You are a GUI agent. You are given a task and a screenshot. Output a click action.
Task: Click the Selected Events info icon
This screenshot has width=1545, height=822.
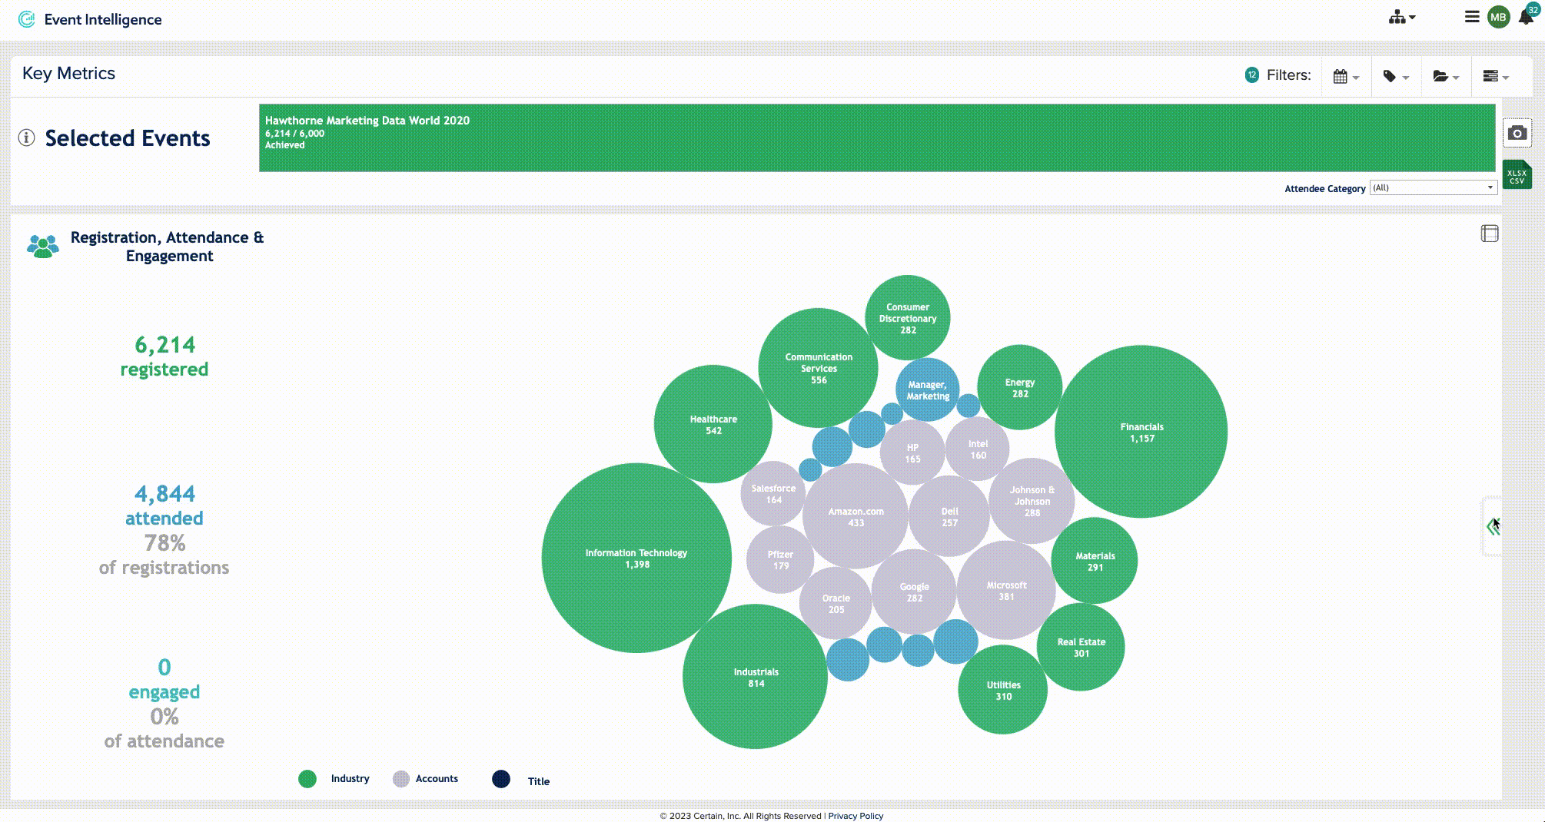pos(27,138)
